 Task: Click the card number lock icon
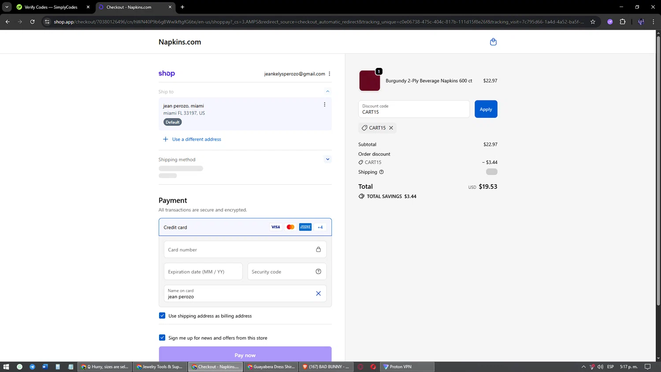tap(318, 249)
